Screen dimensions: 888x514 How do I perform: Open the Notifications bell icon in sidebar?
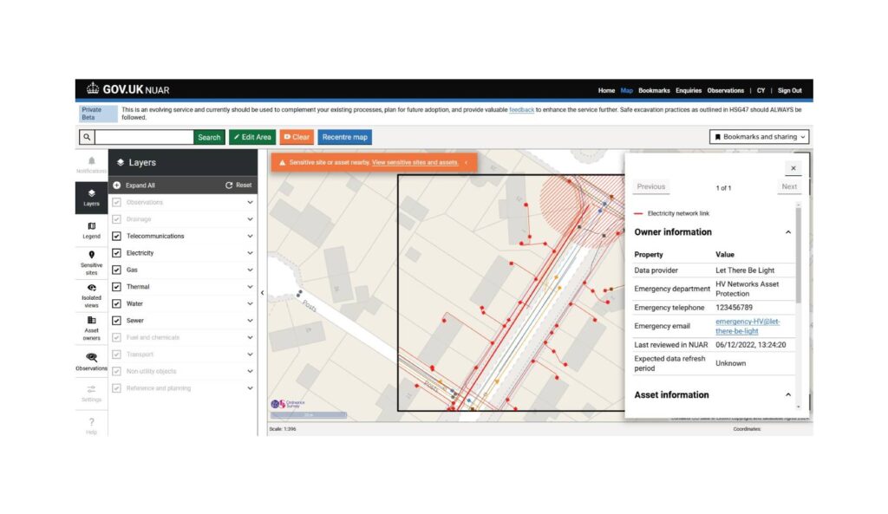coord(91,161)
